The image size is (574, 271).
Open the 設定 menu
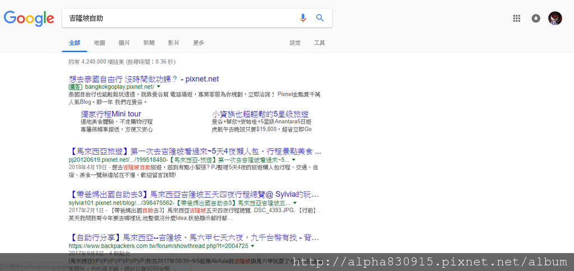[295, 43]
